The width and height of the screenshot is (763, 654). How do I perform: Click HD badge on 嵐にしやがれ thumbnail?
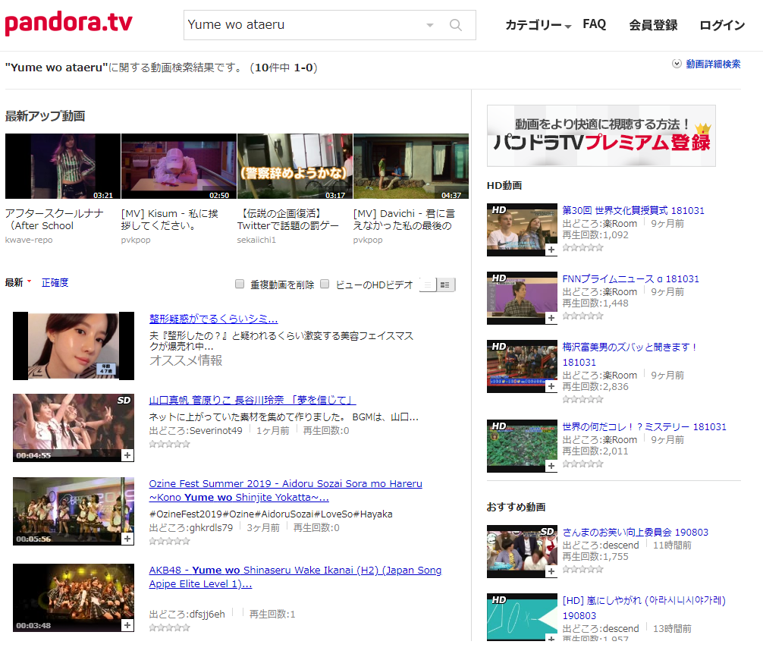[x=499, y=599]
